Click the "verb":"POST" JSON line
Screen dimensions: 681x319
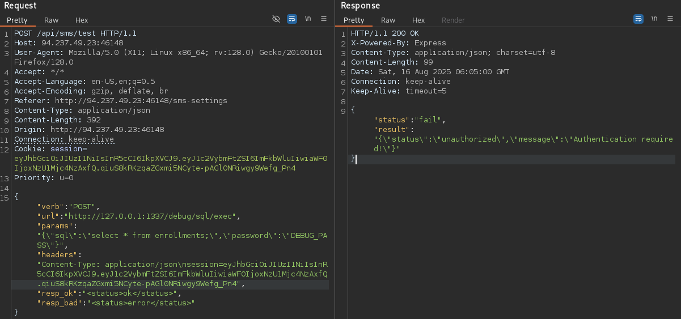click(69, 207)
